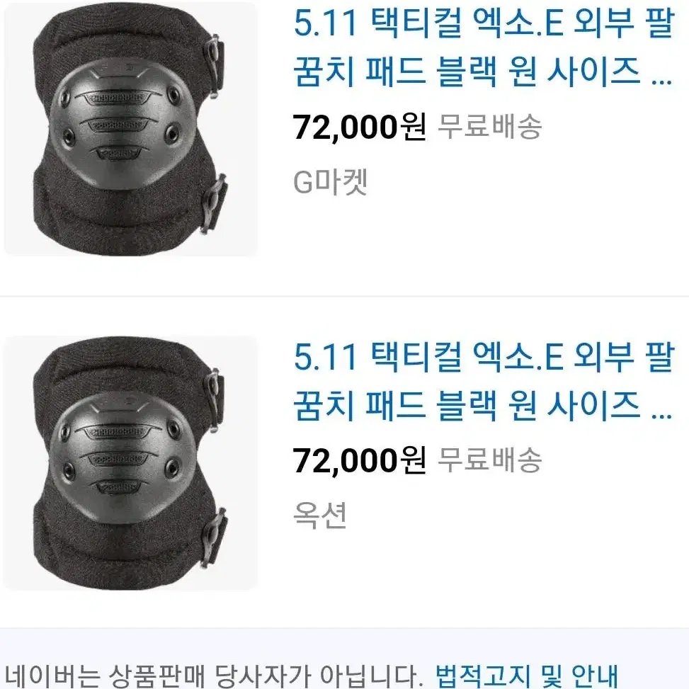Click '꿈치 패드 블랙 원 사이즈' line in 옥션 listing
Screen dimensions: 689x689
tap(467, 405)
